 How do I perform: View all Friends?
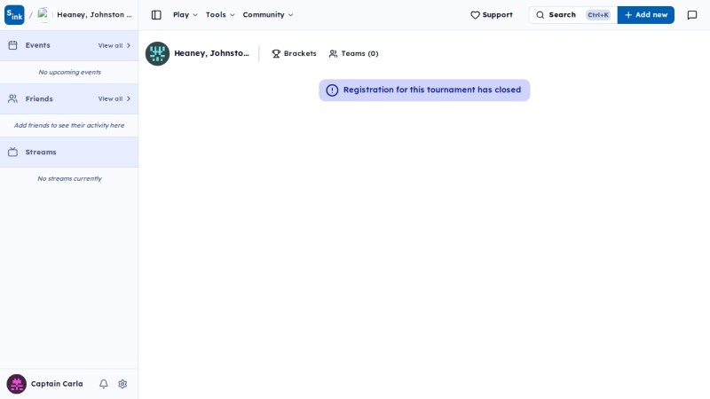click(114, 98)
